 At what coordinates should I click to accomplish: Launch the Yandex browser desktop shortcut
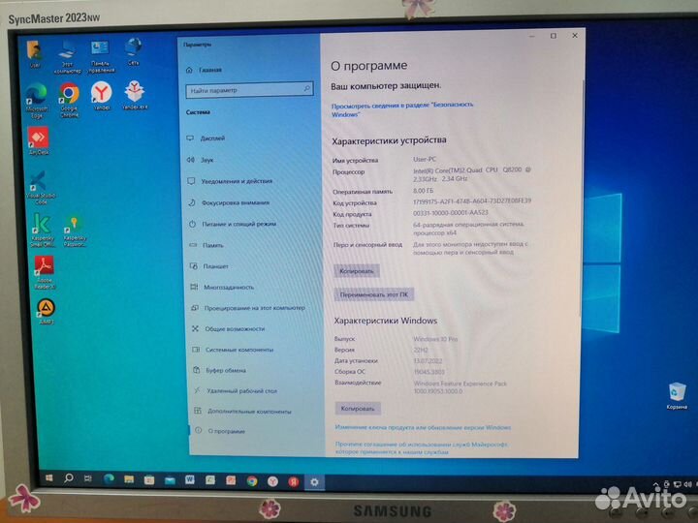(102, 96)
